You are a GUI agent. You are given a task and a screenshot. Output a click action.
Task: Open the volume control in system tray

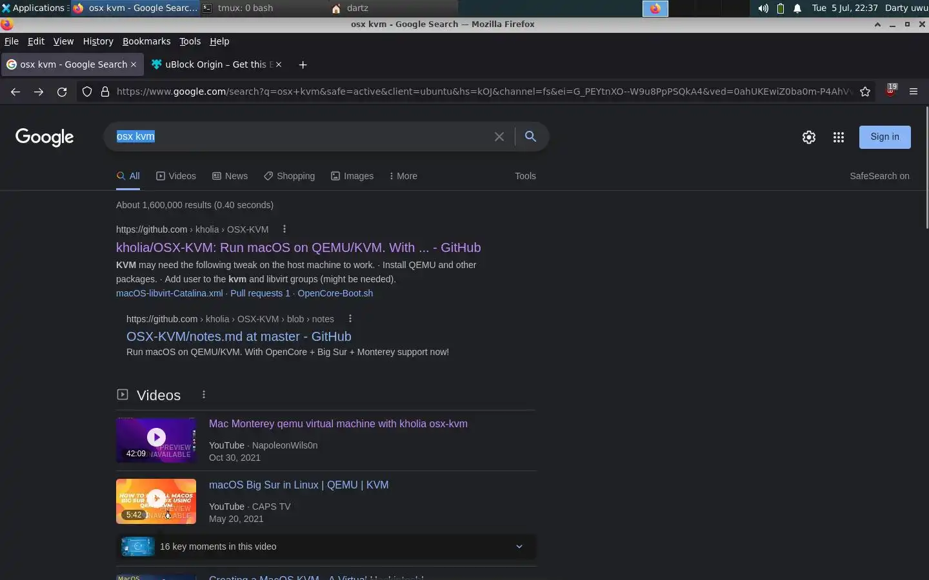(x=763, y=8)
